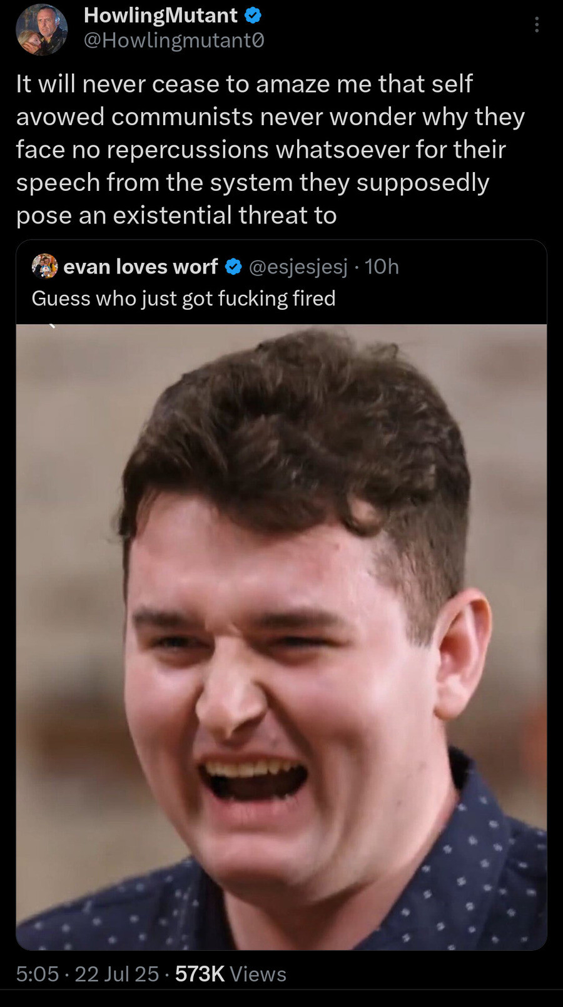Tap evan loves worf's small avatar
Screen dimensions: 563x1007
(44, 266)
